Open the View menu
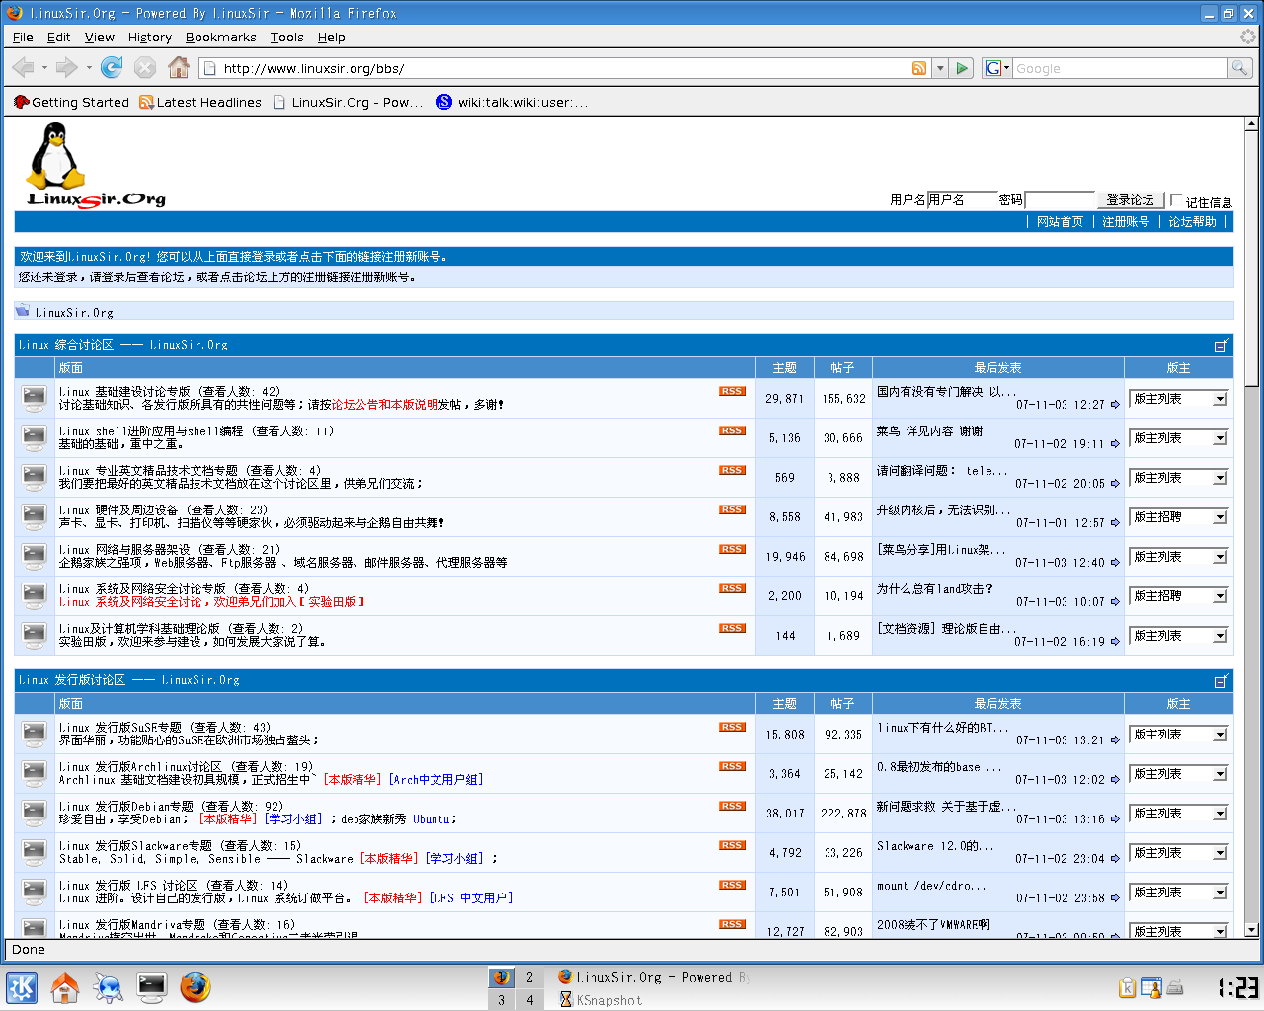1264x1011 pixels. click(100, 38)
